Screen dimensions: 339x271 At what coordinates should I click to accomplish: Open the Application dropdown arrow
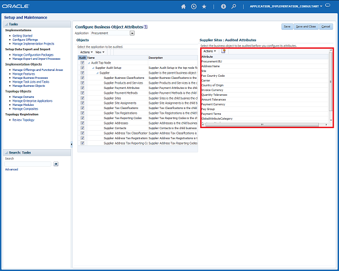132,33
